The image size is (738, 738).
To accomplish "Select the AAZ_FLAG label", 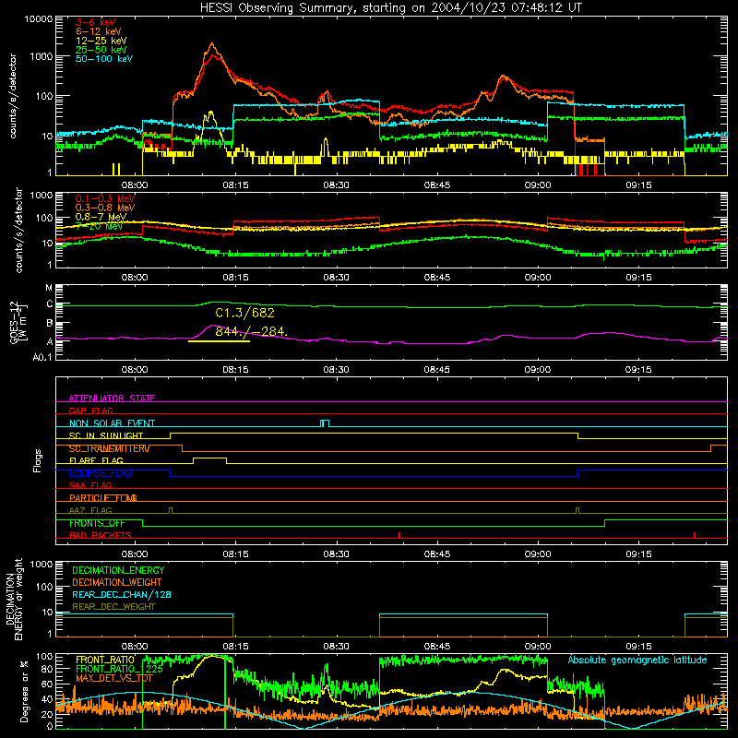I will tap(90, 510).
